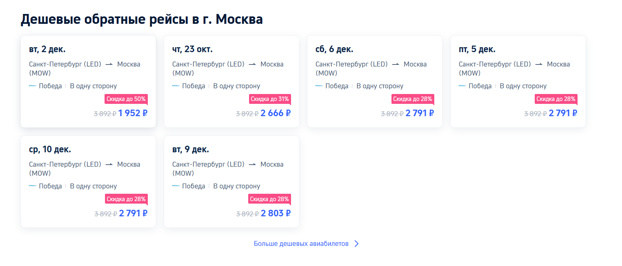Click В одну сторону label on the Dec 5 card
Image resolution: width=622 pixels, height=266 pixels.
(523, 86)
